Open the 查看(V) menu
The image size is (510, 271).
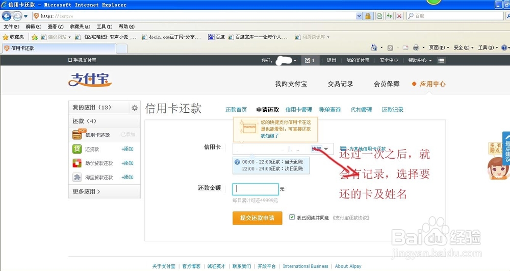[x=56, y=27]
